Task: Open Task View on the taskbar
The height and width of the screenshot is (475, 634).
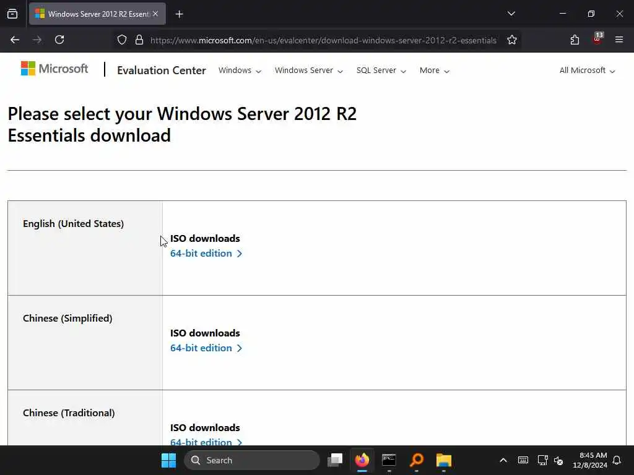Action: [x=335, y=460]
